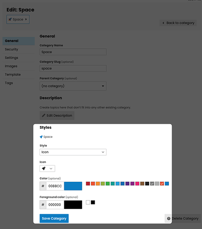Open the Icon picker dropdown
This screenshot has width=202, height=229.
(x=47, y=169)
